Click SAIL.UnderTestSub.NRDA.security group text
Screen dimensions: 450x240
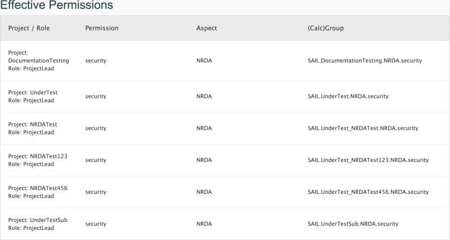(353, 224)
